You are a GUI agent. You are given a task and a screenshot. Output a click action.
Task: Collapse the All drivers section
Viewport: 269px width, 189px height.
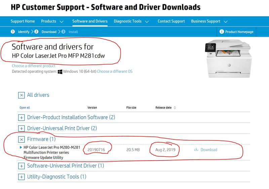[22, 95]
